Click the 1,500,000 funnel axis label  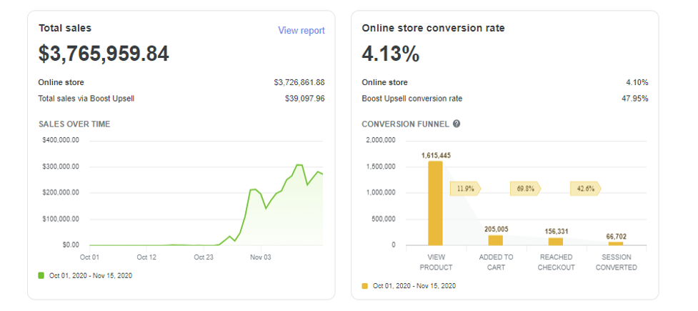coord(381,167)
